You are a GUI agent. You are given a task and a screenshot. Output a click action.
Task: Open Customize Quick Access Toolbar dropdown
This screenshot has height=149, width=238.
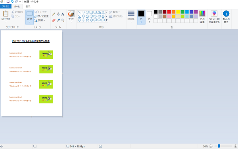20,2
